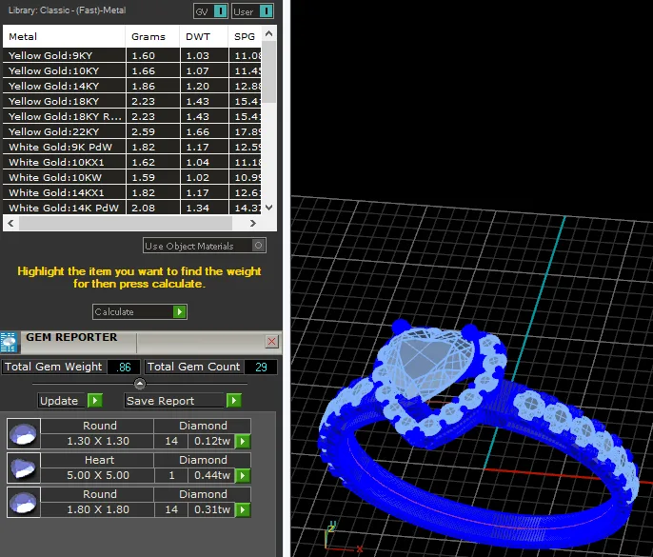Click the Heart shape label
Image resolution: width=653 pixels, height=557 pixels.
point(99,460)
